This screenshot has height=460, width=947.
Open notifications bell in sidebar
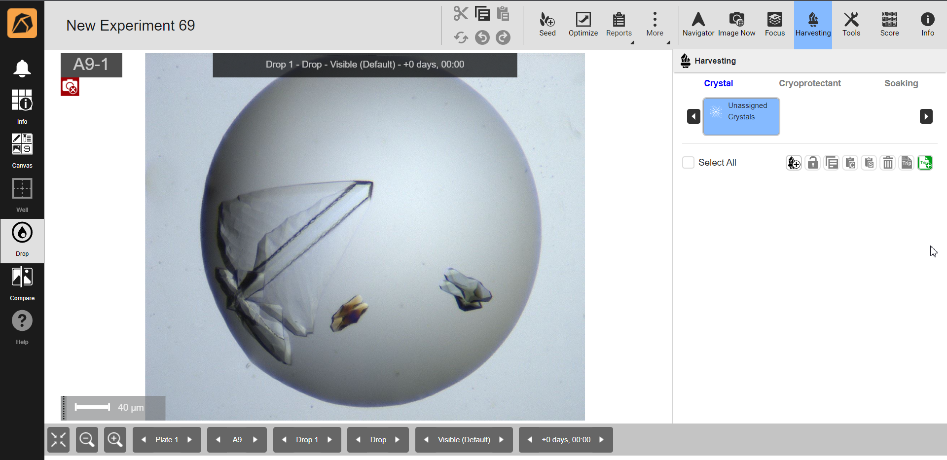click(22, 68)
